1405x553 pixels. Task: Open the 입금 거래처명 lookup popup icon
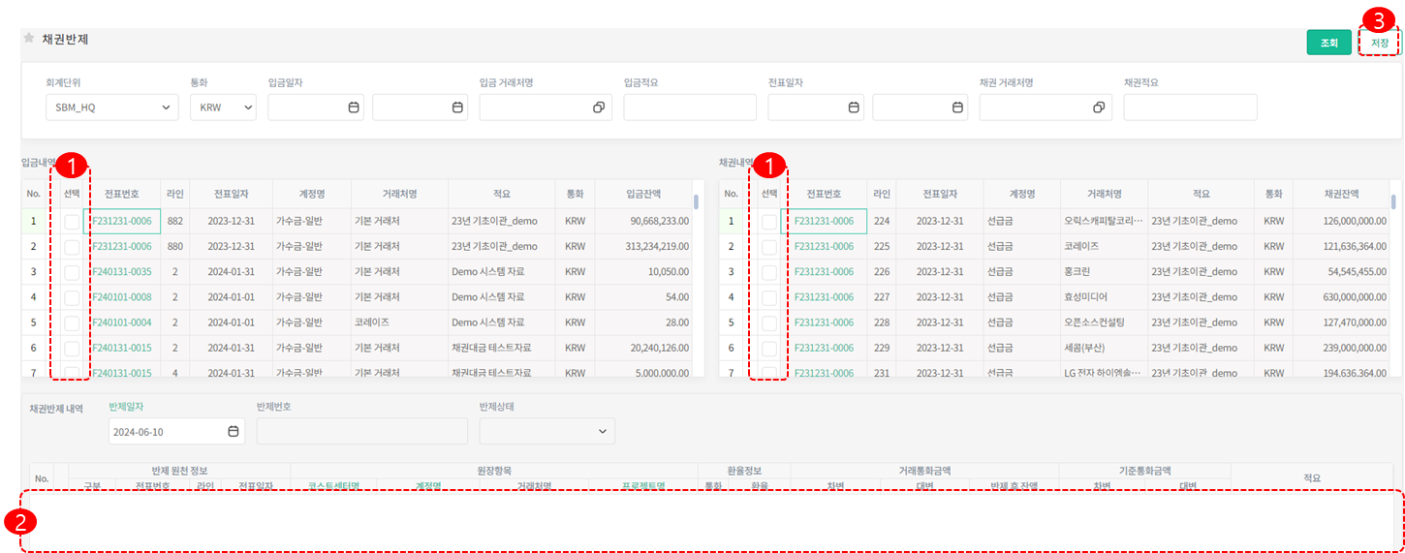click(x=599, y=108)
